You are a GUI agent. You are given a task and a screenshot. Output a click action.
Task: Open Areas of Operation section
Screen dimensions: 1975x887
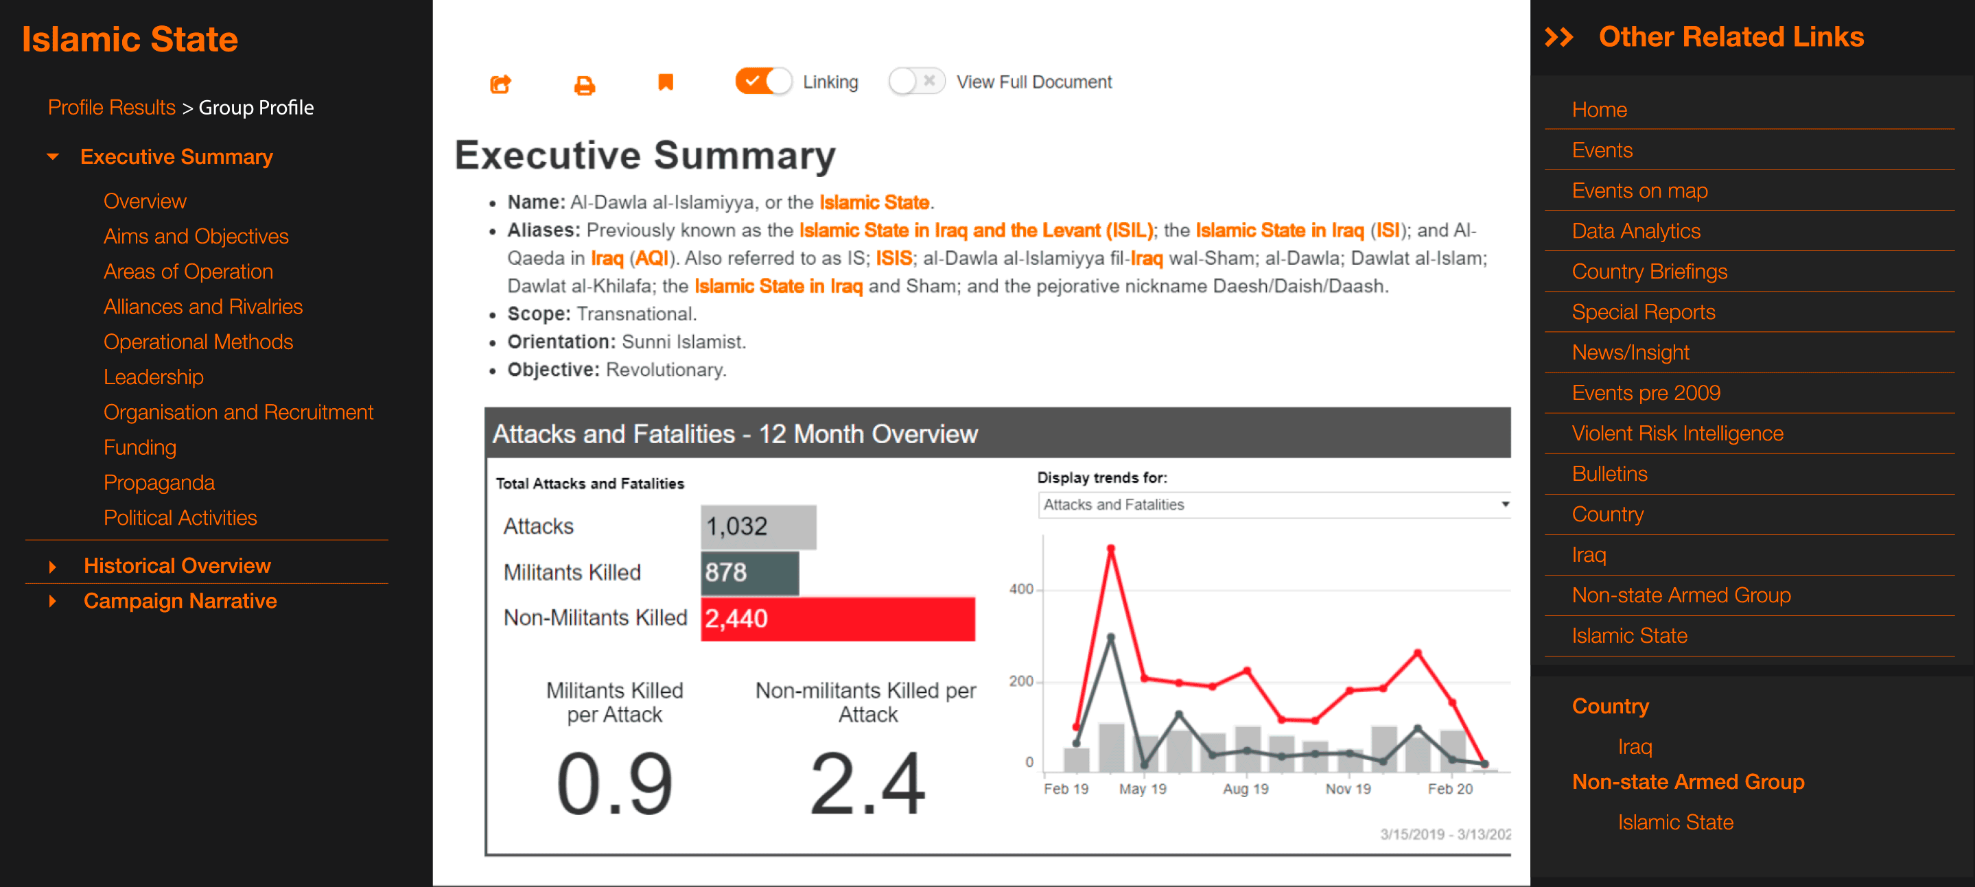coord(188,272)
